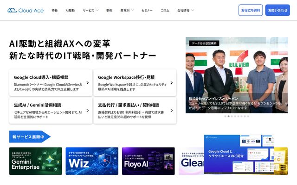The image size is (297, 185).
Task: Select the second carousel dot
Action: click(x=228, y=116)
